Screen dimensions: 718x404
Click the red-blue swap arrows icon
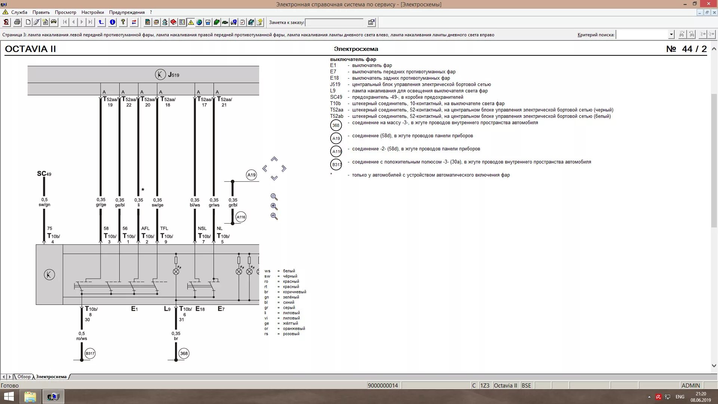coord(134,22)
